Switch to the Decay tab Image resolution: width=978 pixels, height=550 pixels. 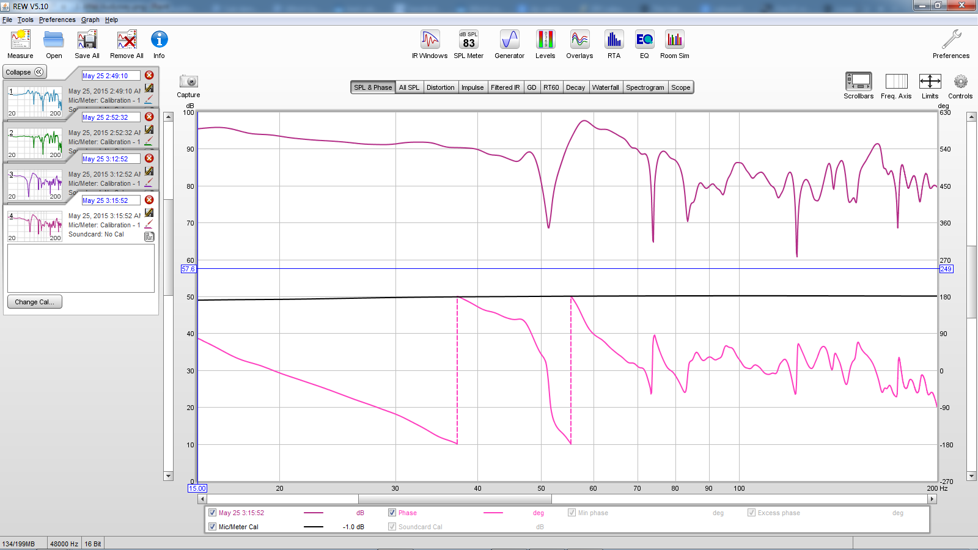click(x=576, y=87)
